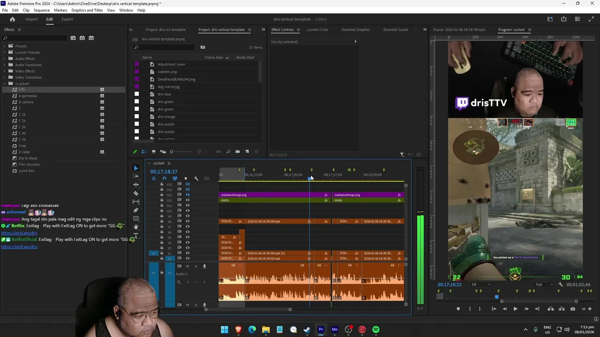Sort Project panel by Frame Rate column
The height and width of the screenshot is (337, 600).
(x=214, y=58)
